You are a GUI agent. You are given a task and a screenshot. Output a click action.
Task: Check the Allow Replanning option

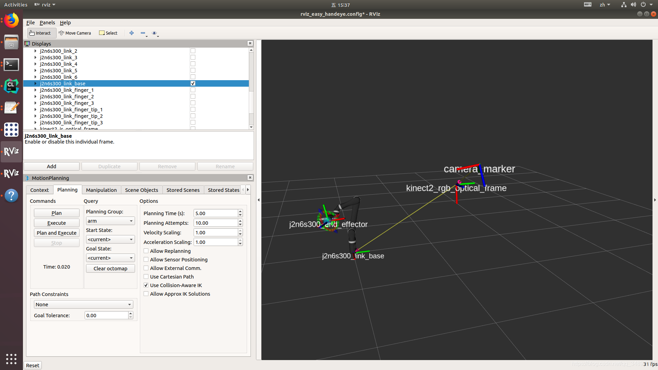(x=146, y=251)
